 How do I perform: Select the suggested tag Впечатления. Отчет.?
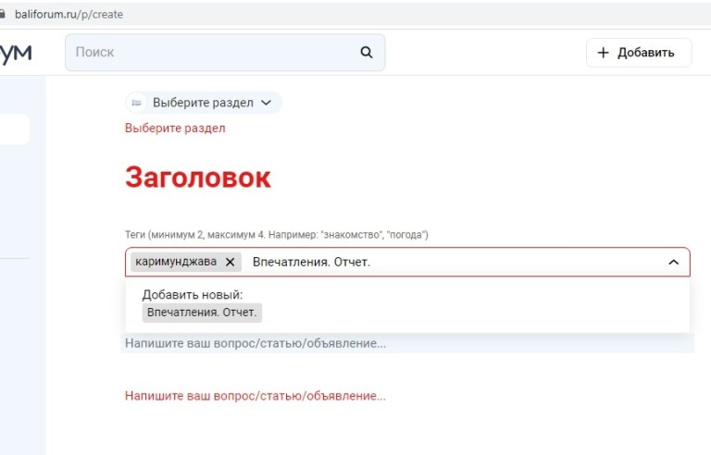click(x=202, y=313)
